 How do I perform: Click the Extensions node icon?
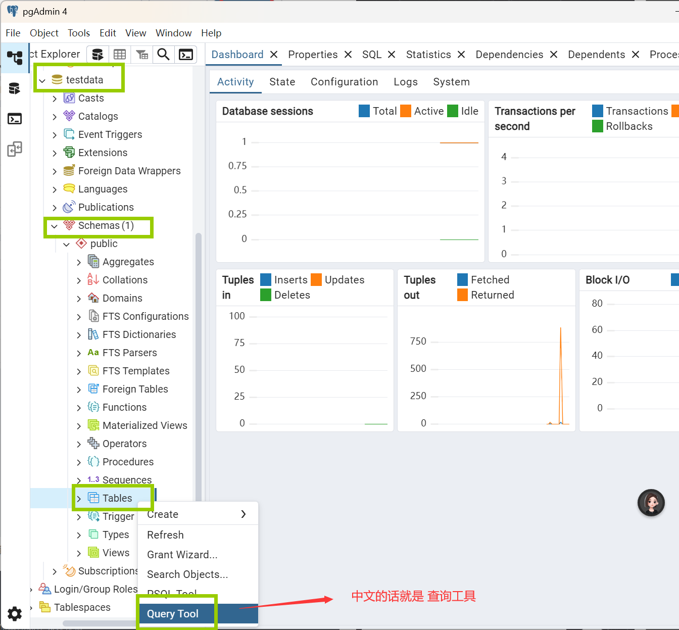pos(69,153)
